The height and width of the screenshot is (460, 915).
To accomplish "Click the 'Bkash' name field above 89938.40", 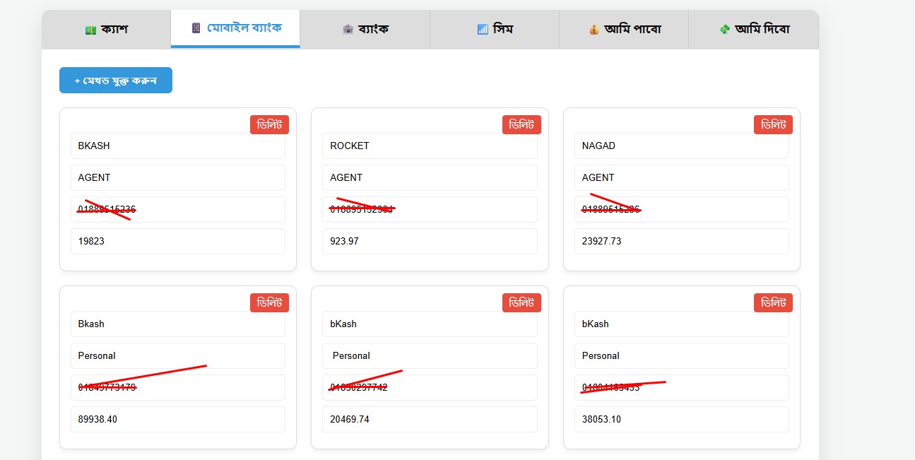I will (178, 324).
